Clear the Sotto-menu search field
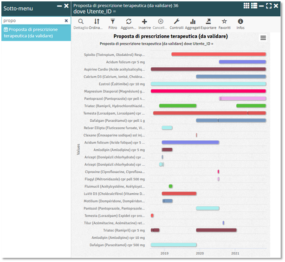 (66, 21)
